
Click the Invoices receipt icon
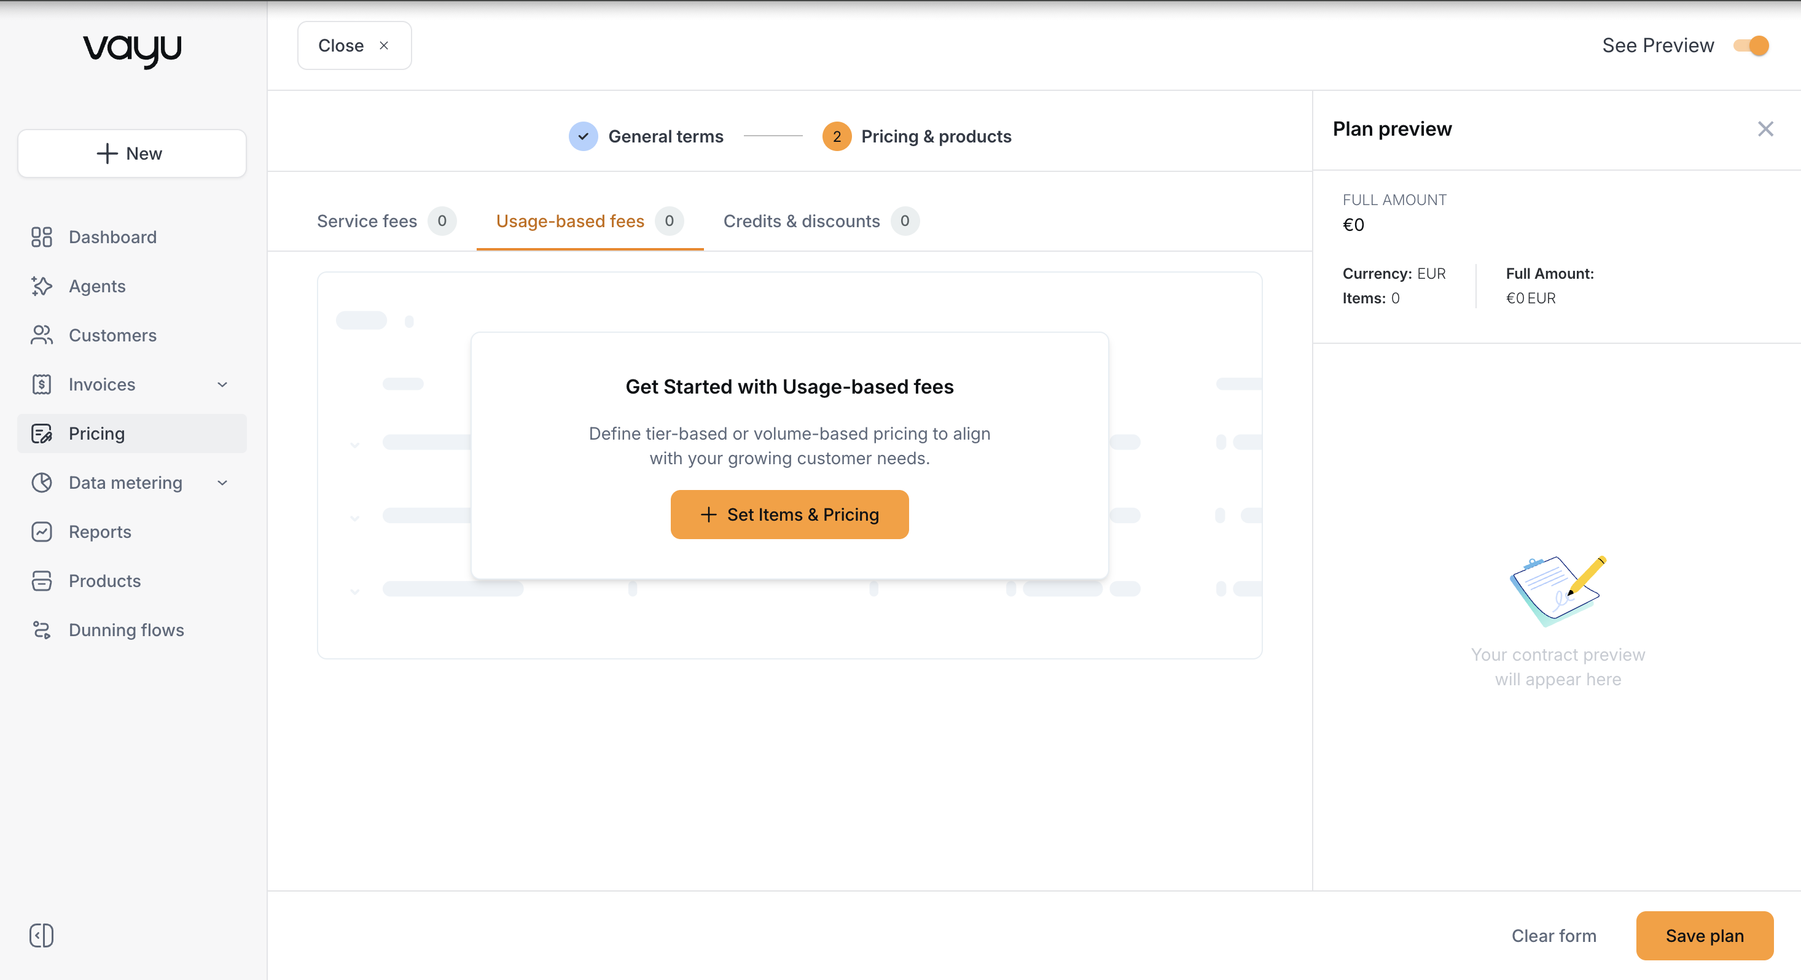(41, 384)
